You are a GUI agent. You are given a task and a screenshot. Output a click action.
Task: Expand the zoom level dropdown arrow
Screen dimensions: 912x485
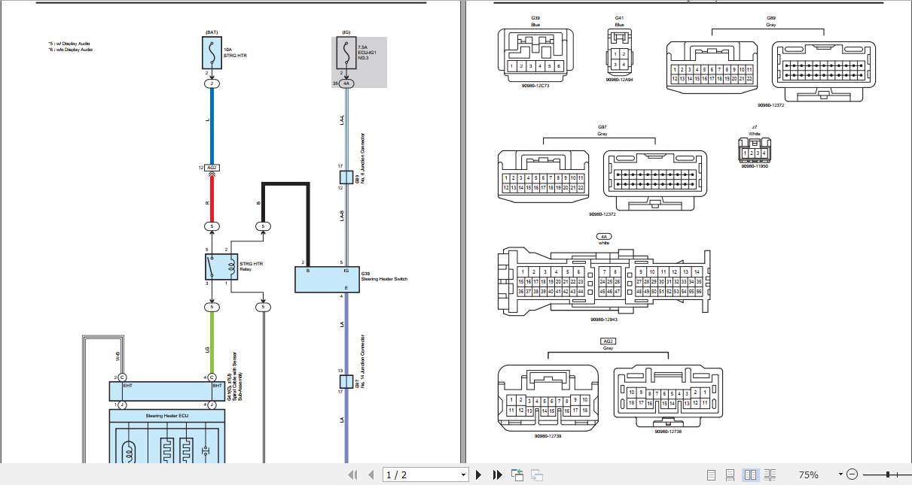point(840,474)
